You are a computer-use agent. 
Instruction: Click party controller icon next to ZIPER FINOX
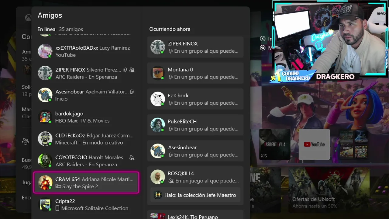tap(132, 70)
